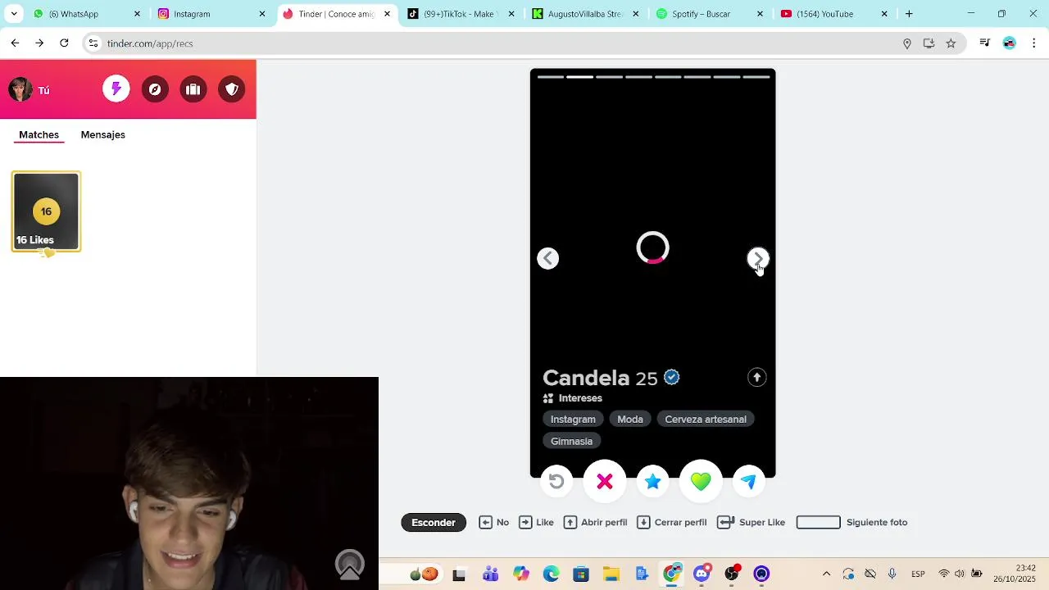This screenshot has width=1049, height=590.
Task: Open the Explore compass icon
Action: 155,89
